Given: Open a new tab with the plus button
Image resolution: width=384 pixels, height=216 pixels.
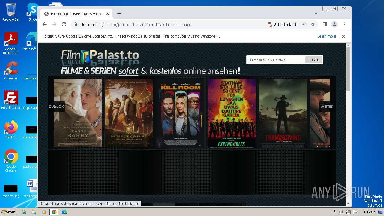Looking at the screenshot, I should [x=119, y=14].
